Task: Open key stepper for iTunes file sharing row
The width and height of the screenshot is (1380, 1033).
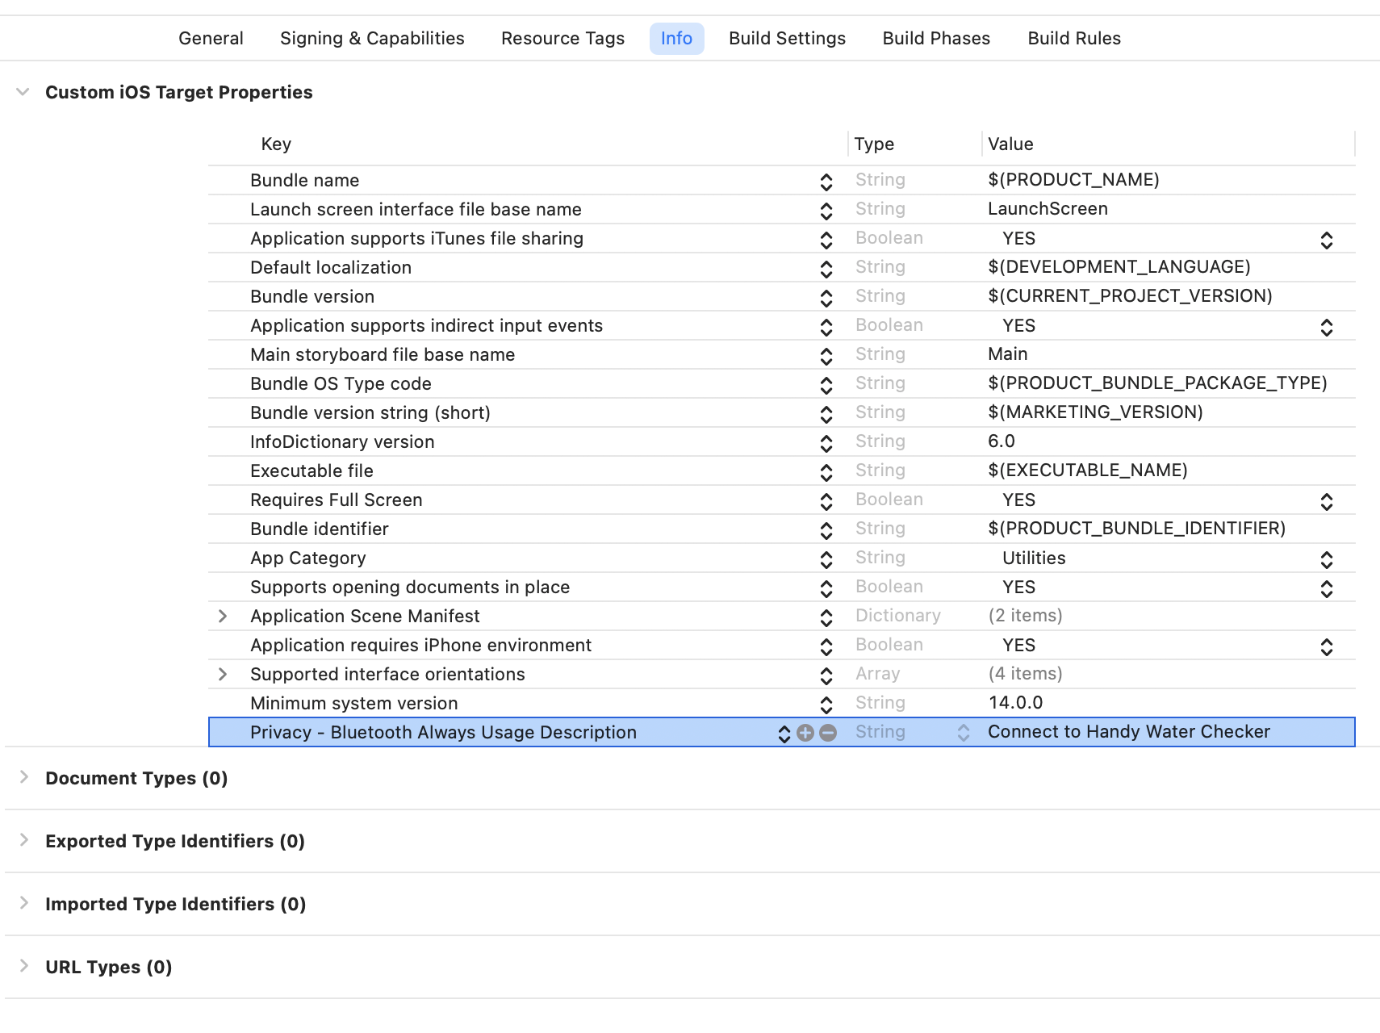Action: (x=826, y=240)
